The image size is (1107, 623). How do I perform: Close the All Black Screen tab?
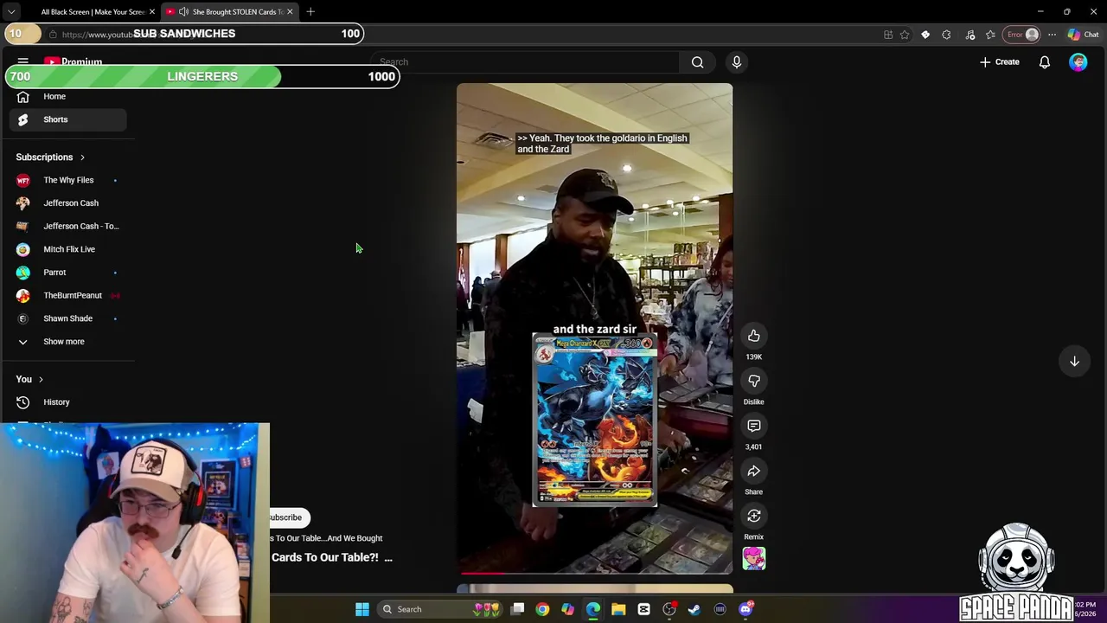[152, 11]
